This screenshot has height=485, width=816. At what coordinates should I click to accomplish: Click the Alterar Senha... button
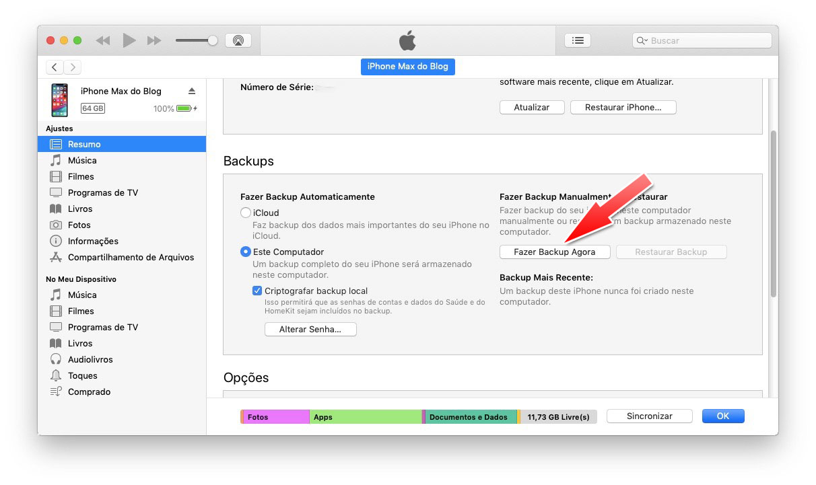[310, 330]
